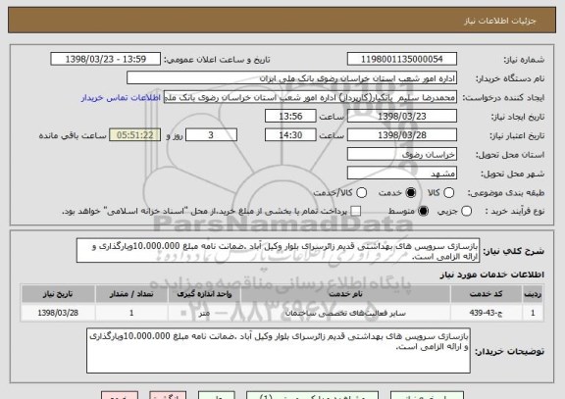
Task: Click the اطلاعات خدمات مورد نیاز heading
Action: 492,274
